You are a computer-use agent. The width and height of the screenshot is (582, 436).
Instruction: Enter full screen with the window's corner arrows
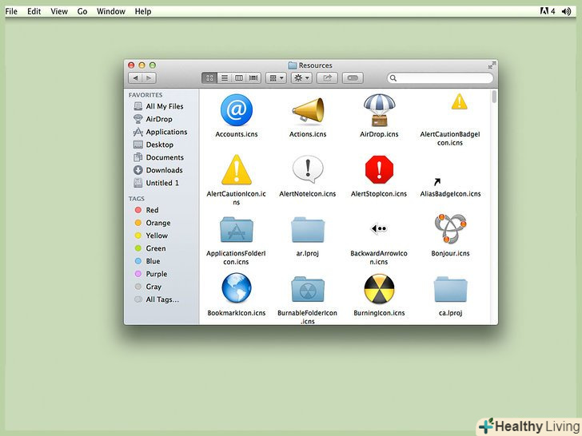pos(492,65)
